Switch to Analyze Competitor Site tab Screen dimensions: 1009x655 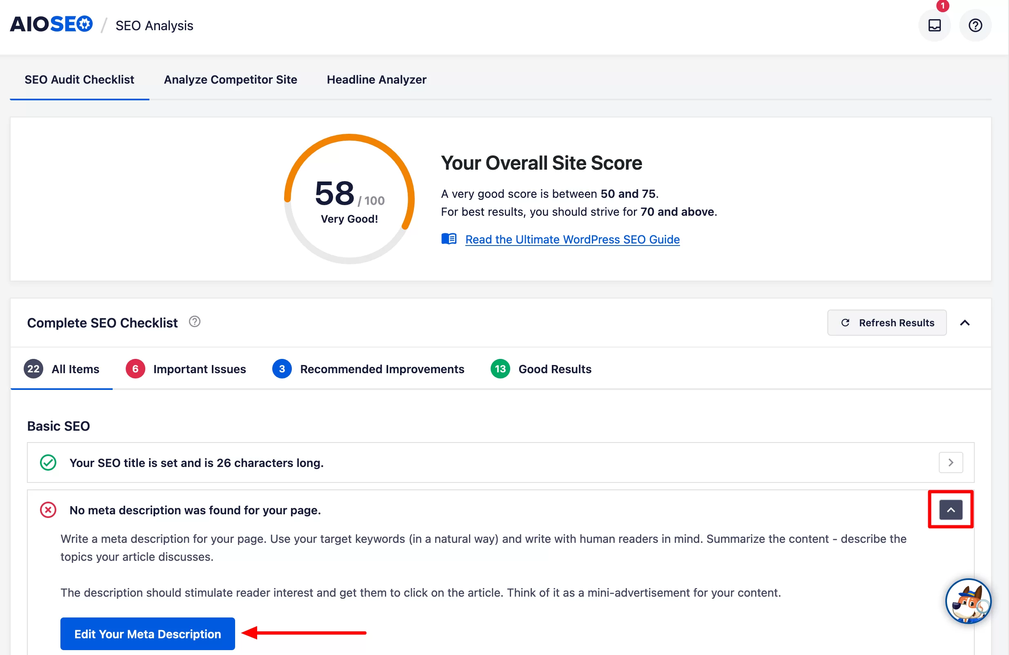230,79
